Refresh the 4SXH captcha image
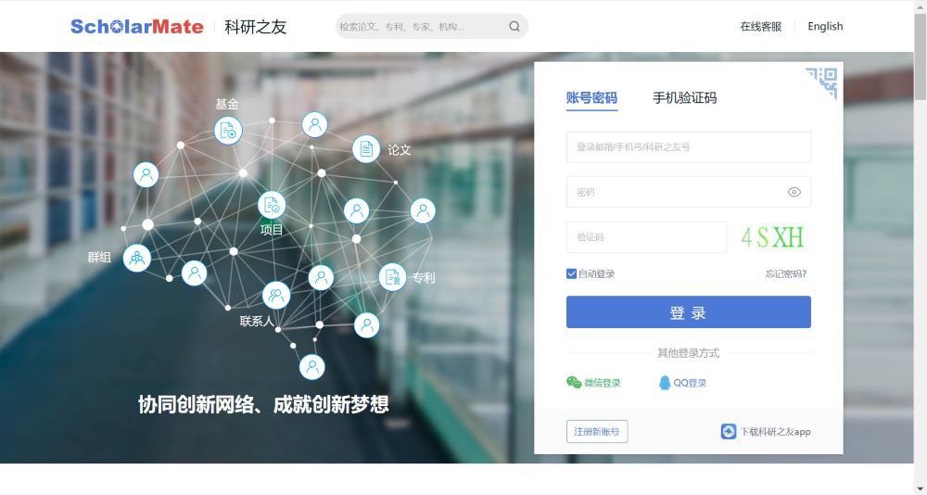The width and height of the screenshot is (927, 495). (x=772, y=237)
